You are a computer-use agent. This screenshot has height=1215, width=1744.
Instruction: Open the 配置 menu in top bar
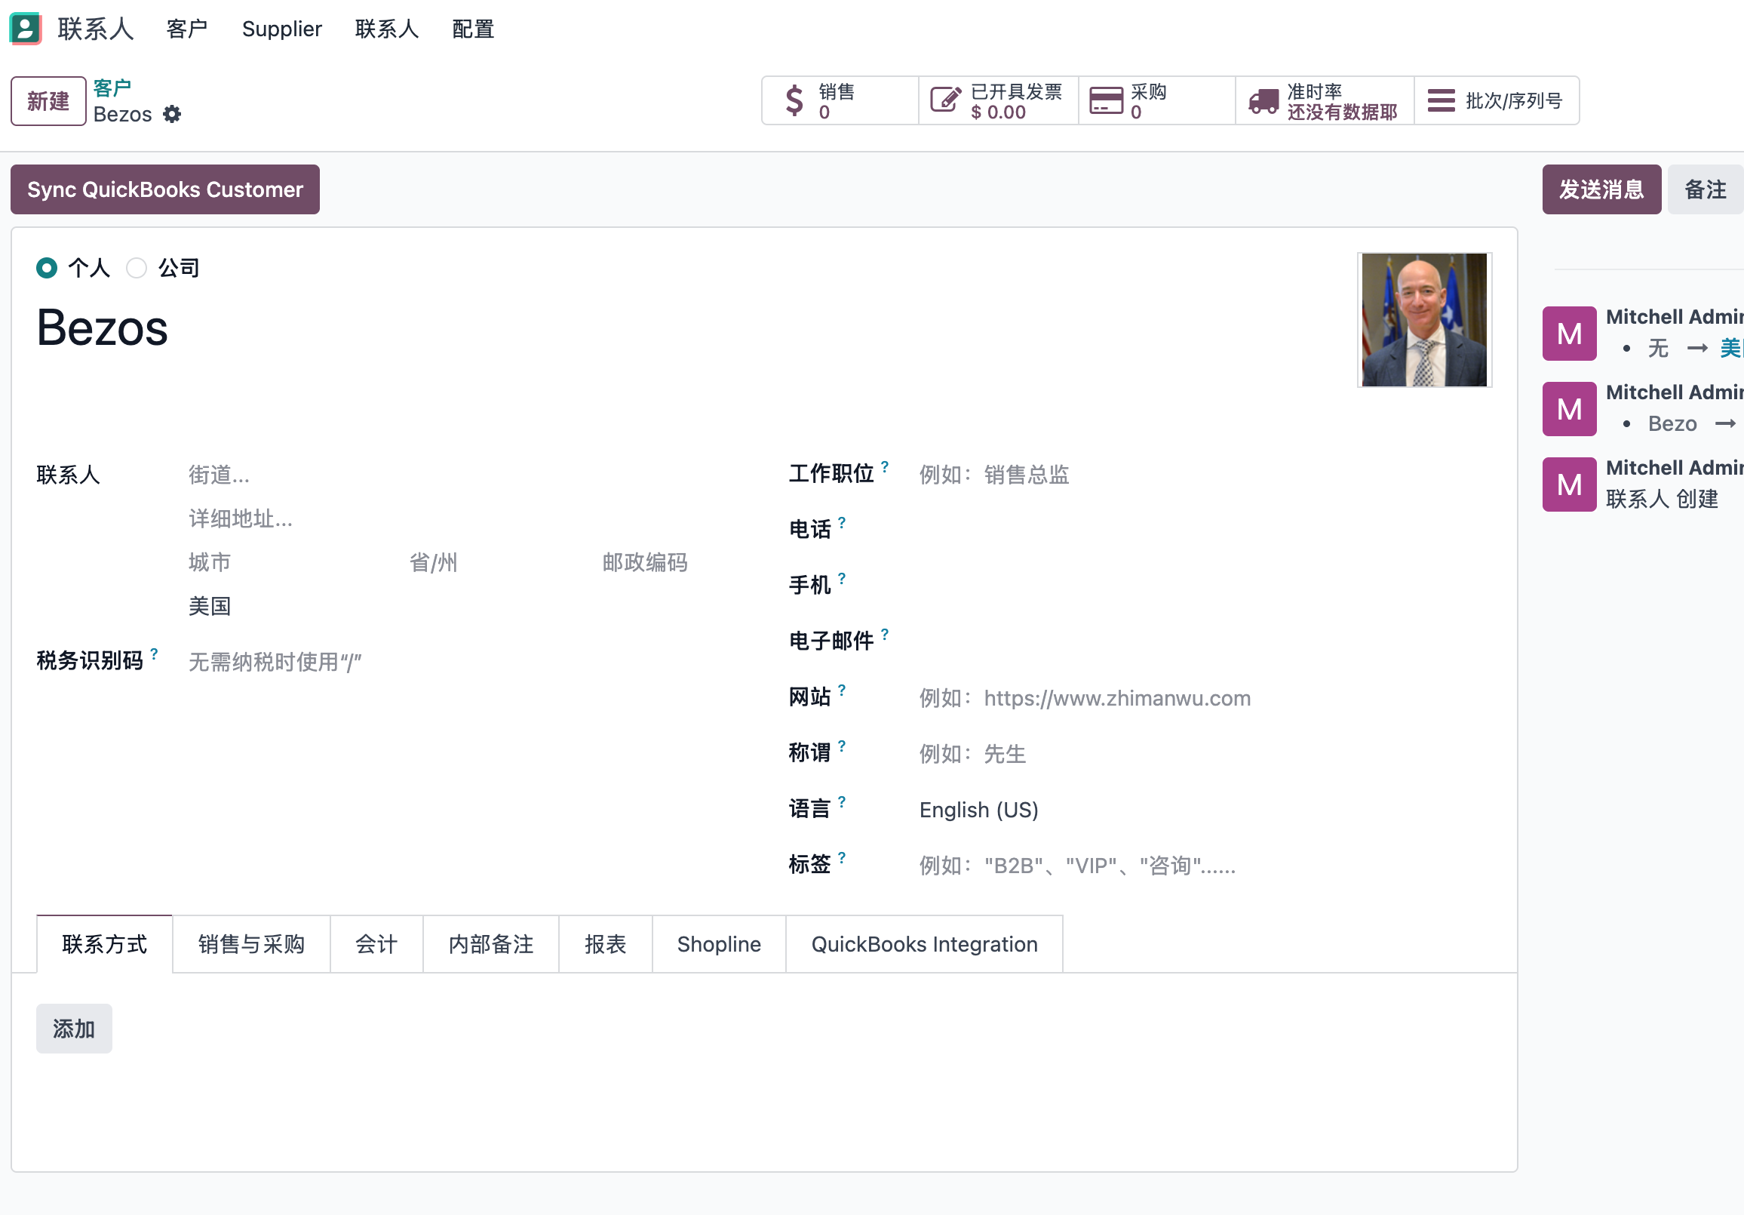[x=473, y=29]
